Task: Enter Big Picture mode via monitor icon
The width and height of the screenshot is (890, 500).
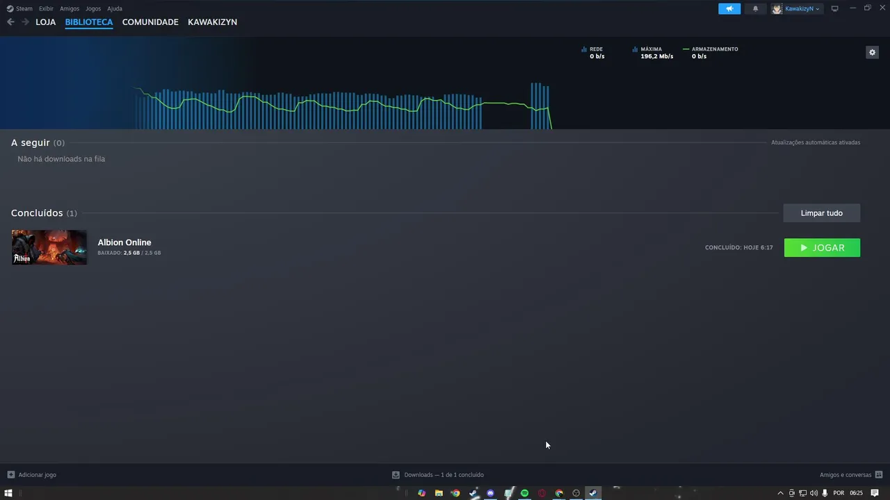Action: click(835, 8)
